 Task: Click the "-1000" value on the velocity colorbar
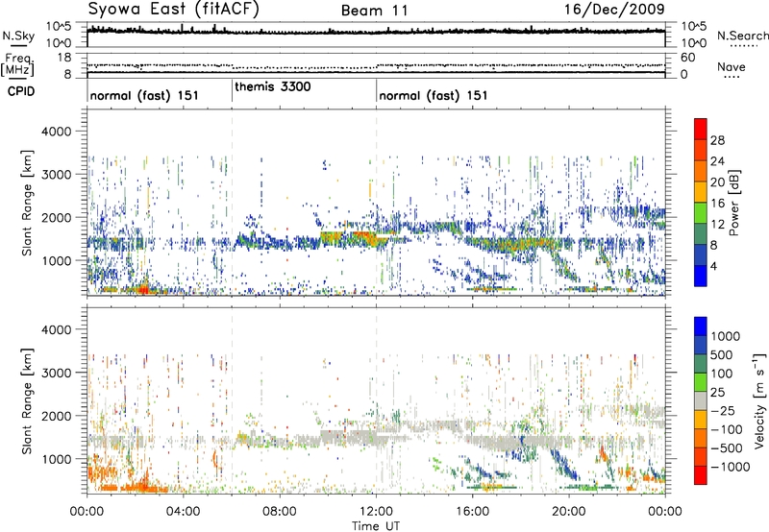(x=731, y=467)
